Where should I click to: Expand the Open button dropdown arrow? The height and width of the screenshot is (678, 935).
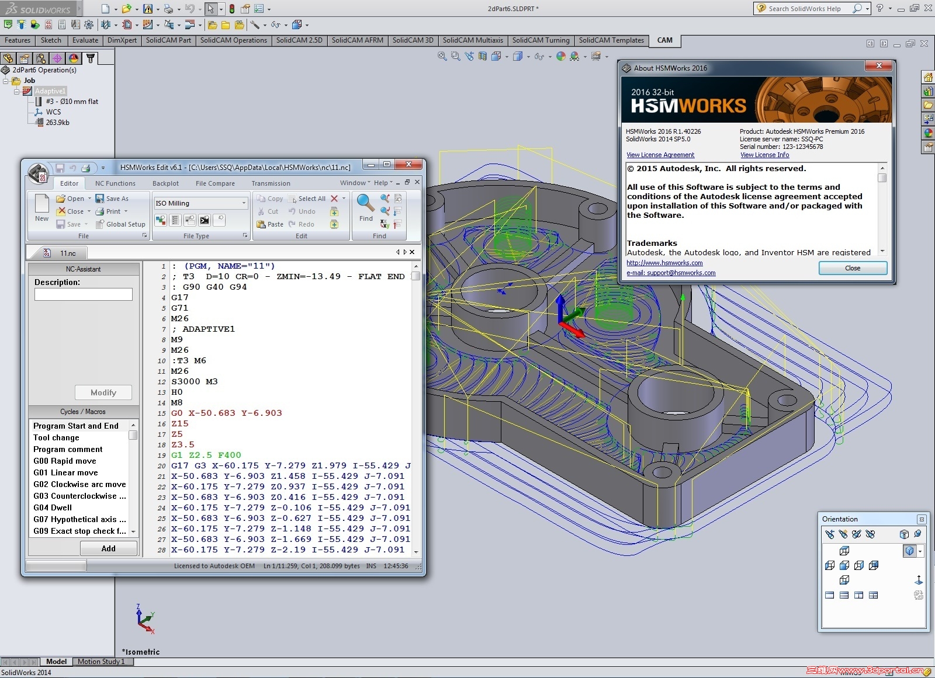pos(89,199)
